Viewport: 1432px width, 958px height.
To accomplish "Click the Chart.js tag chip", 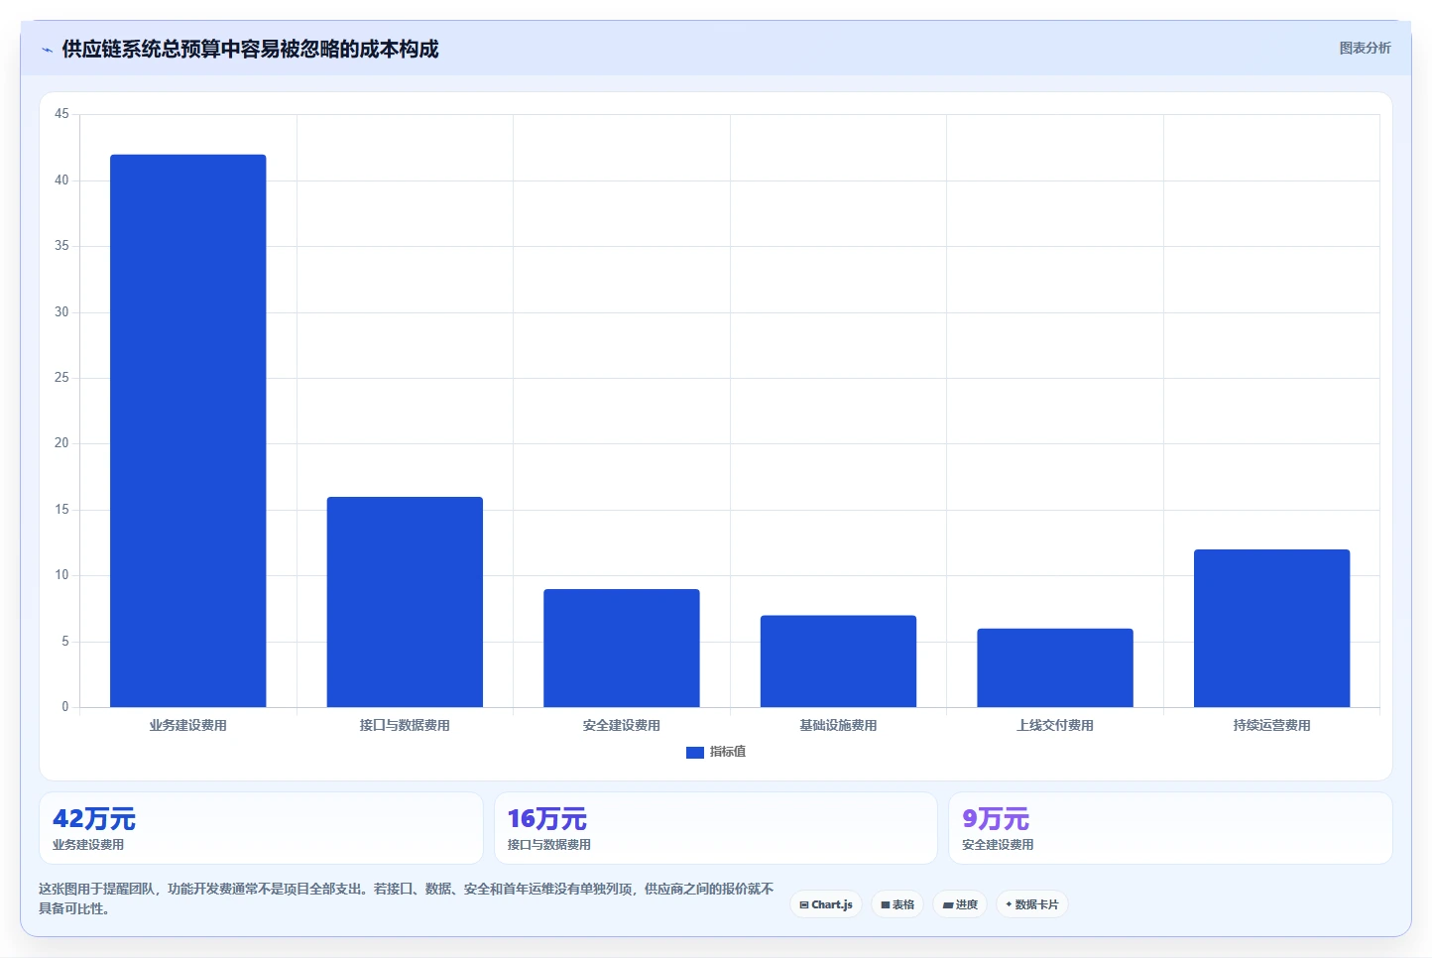I will (826, 904).
